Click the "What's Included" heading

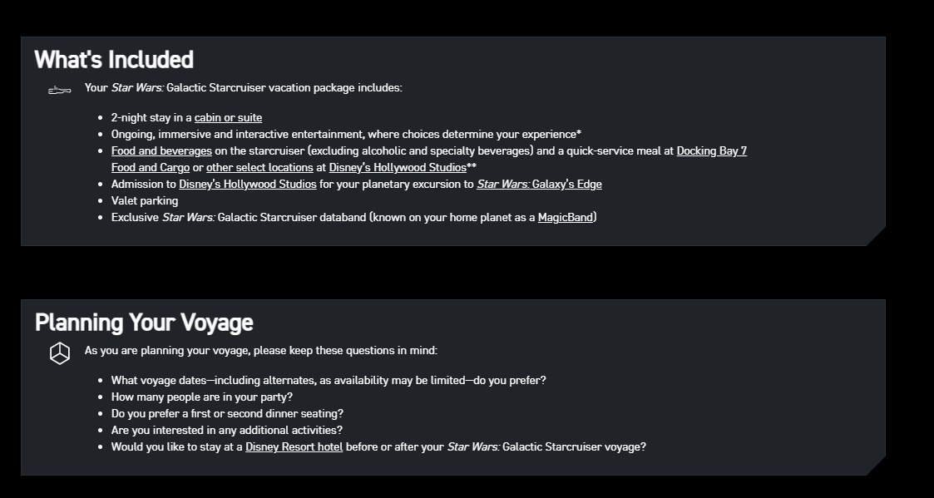tap(114, 60)
